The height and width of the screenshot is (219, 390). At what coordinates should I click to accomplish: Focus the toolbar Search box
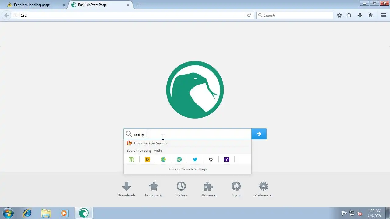295,15
